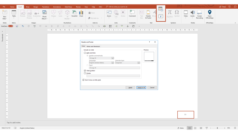This screenshot has width=238, height=134.
Task: Switch to Notes and Handouts tab
Action: coord(93,46)
